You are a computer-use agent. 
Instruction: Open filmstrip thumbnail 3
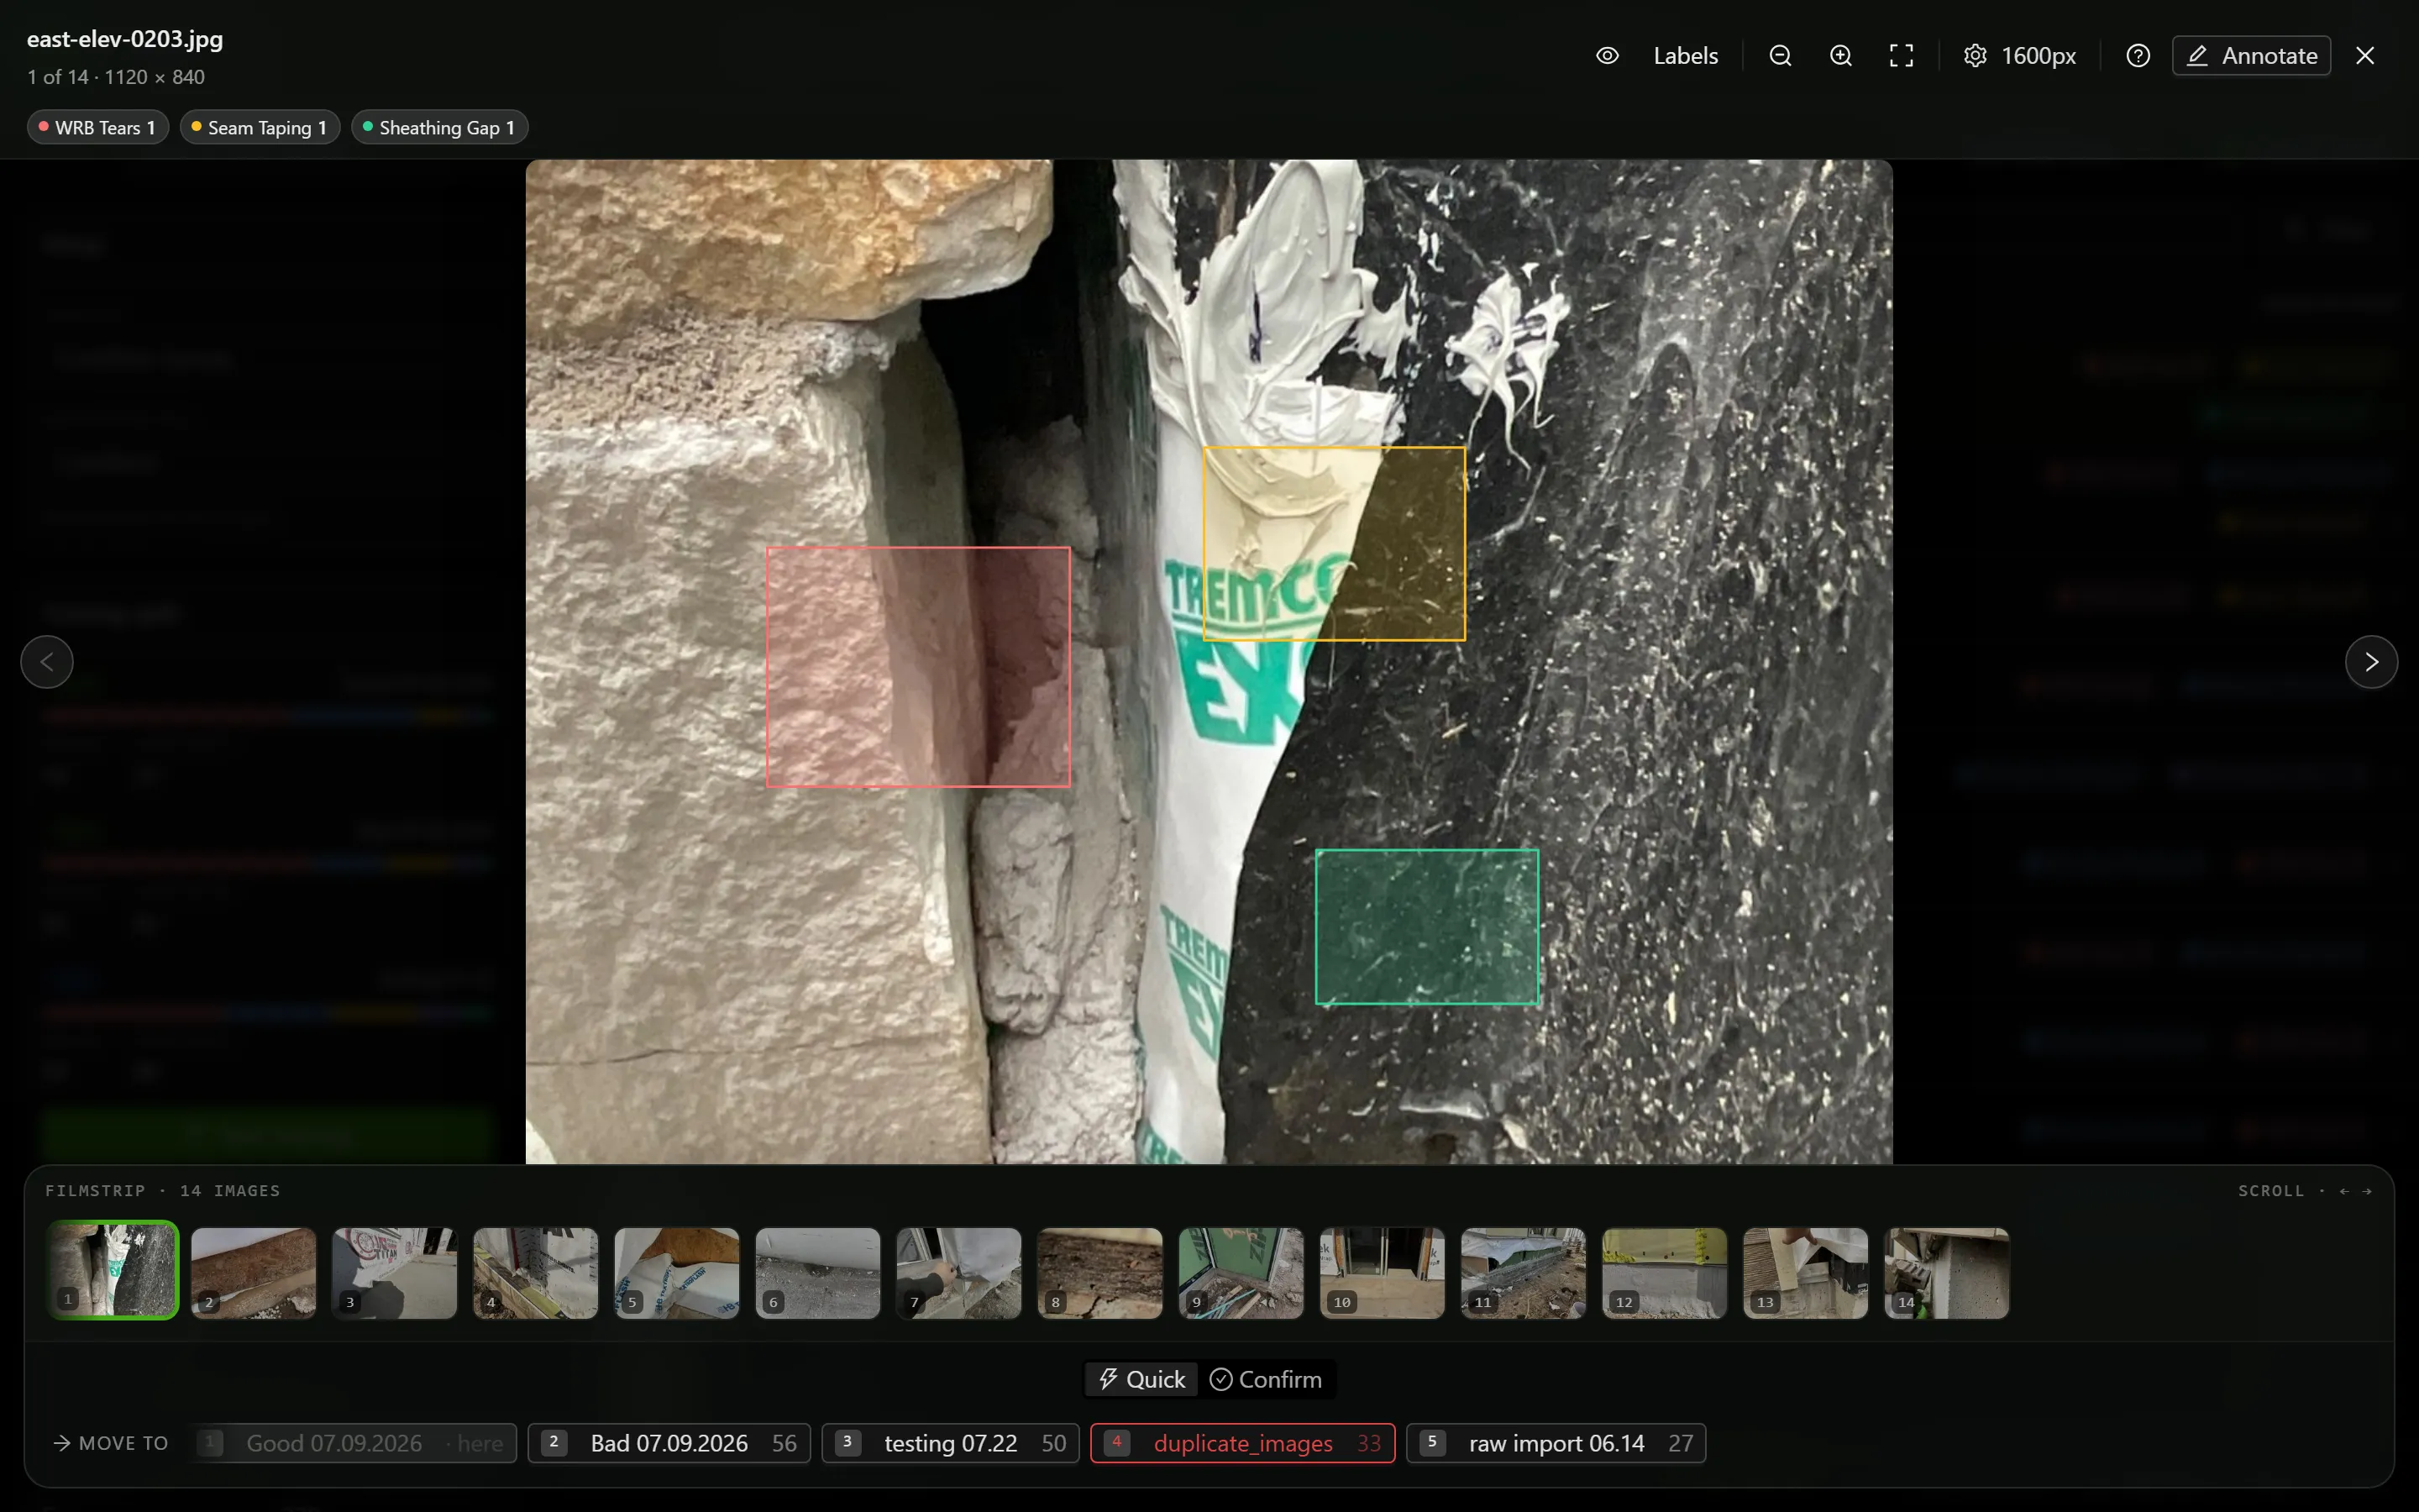[x=395, y=1273]
